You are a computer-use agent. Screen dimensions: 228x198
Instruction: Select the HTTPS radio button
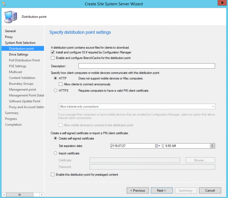(x=55, y=90)
